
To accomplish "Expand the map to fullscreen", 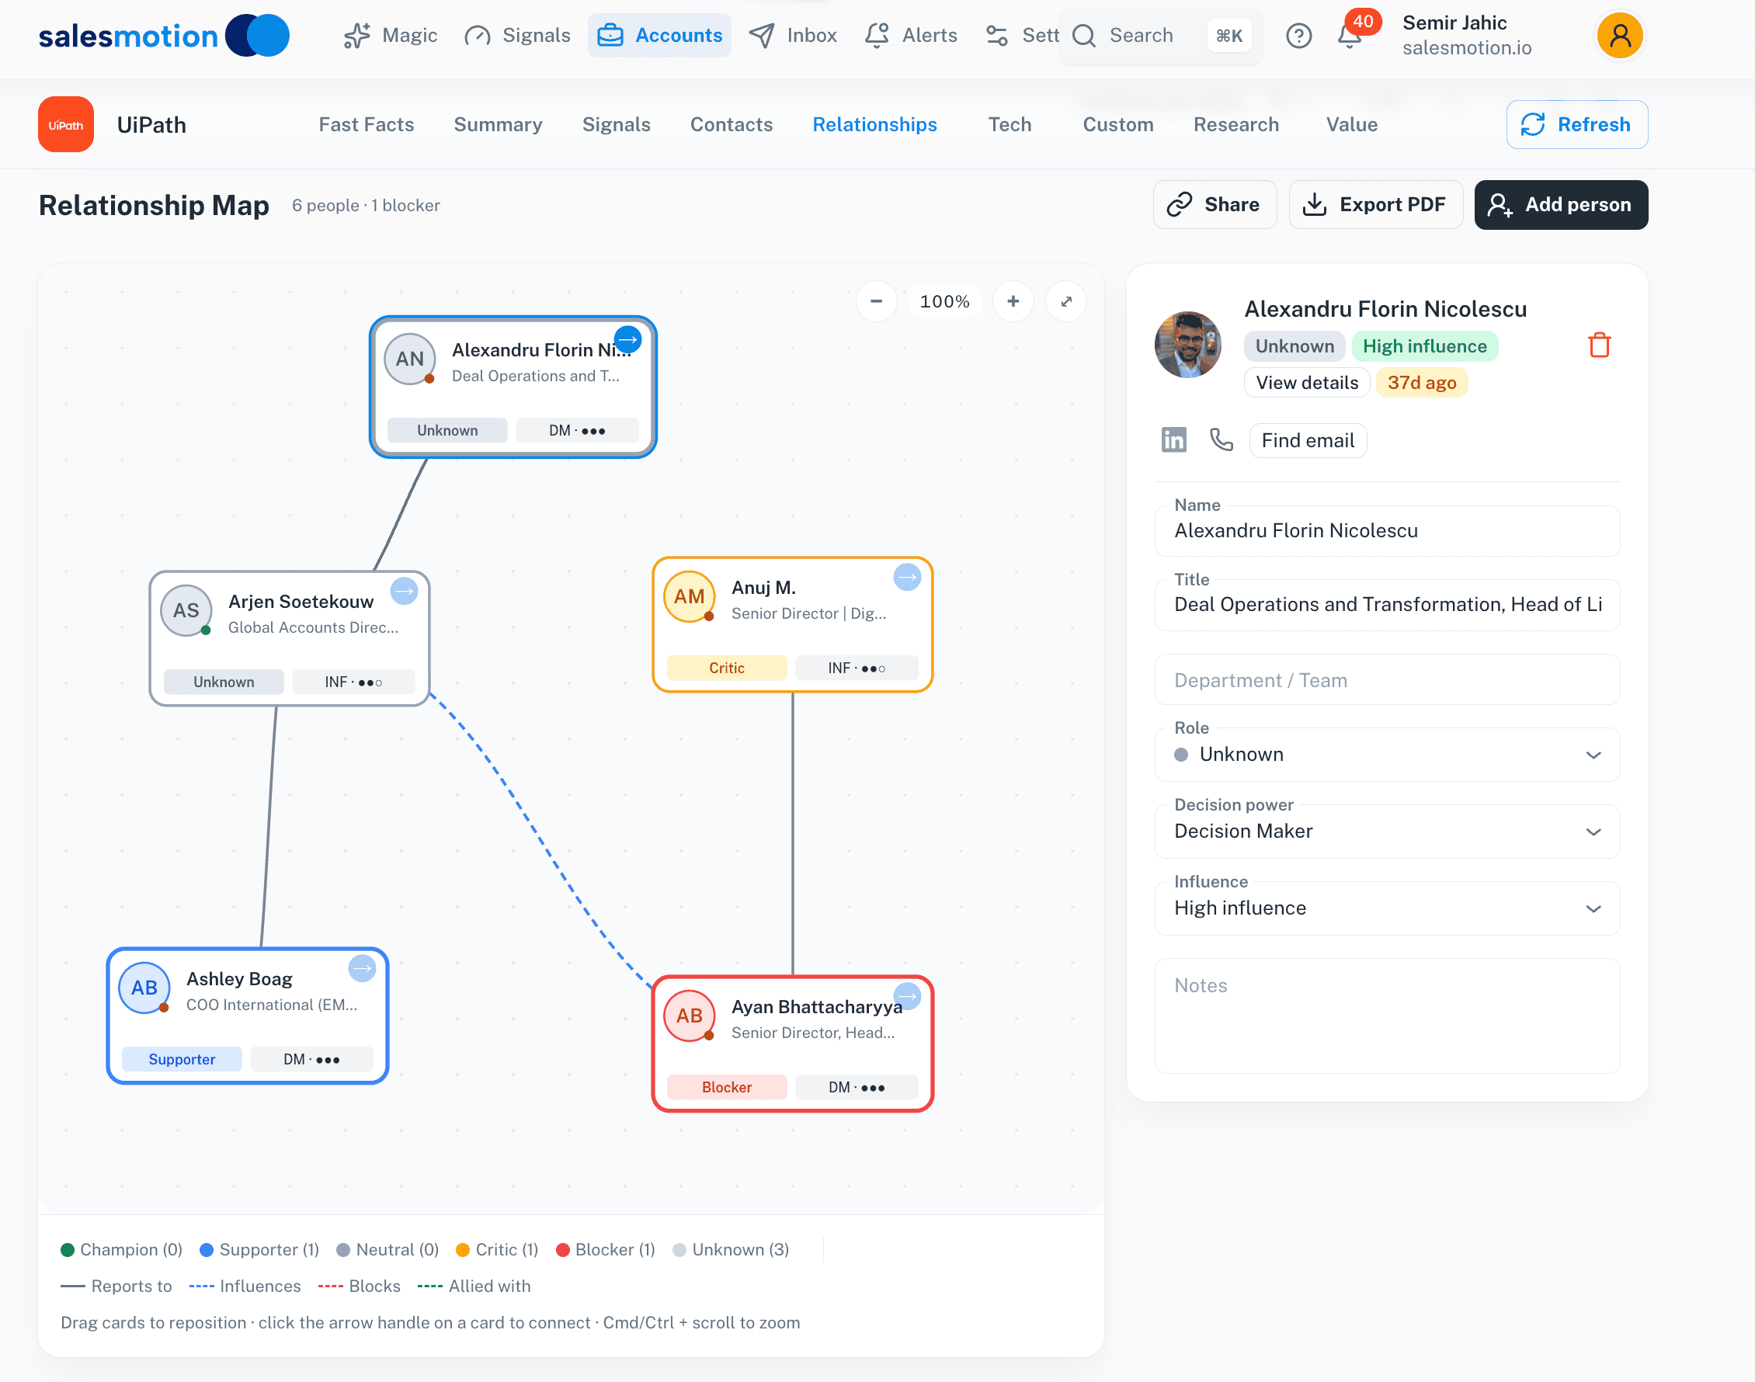I will [x=1066, y=301].
